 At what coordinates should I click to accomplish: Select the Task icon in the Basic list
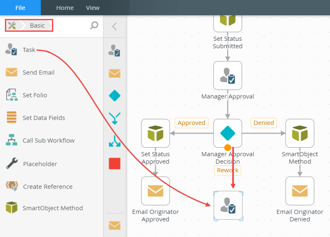coord(11,49)
